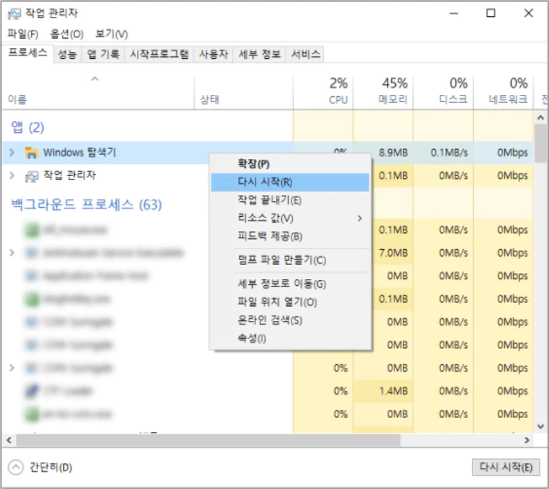Click the 간단히(D) fewer details link
The width and height of the screenshot is (549, 489).
pos(50,467)
